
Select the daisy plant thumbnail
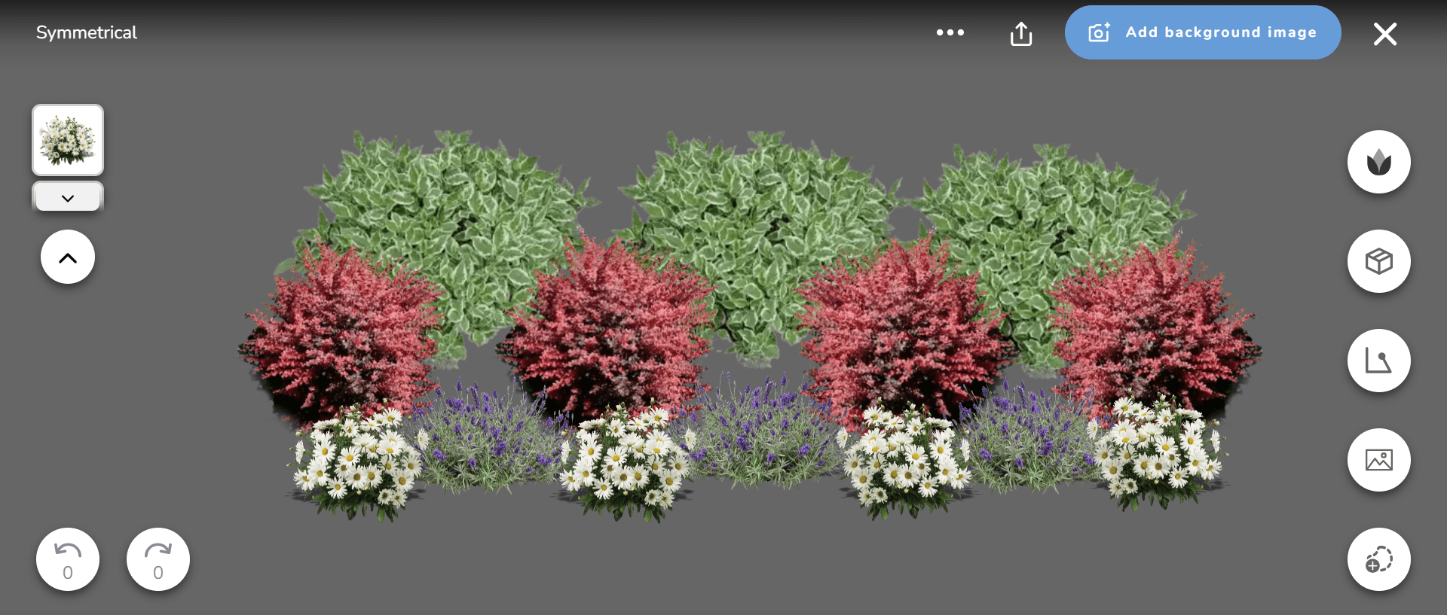[x=68, y=140]
